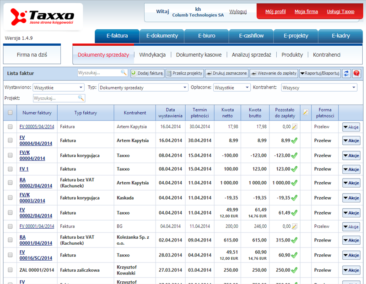Screen dimensions: 366x284
Task: Click green checkmark in RA 00002/04/2014 row
Action: coord(294,183)
